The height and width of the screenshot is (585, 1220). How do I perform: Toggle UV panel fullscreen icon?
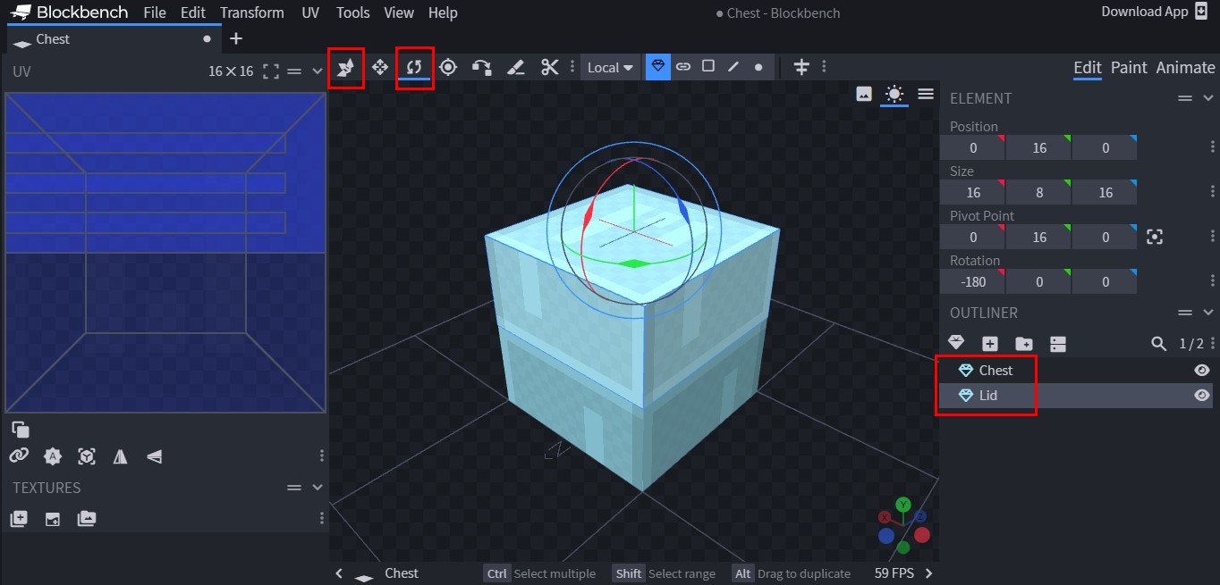point(271,71)
